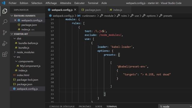
Task: Open the Run and Debug view icon
Action: (x=5, y=43)
